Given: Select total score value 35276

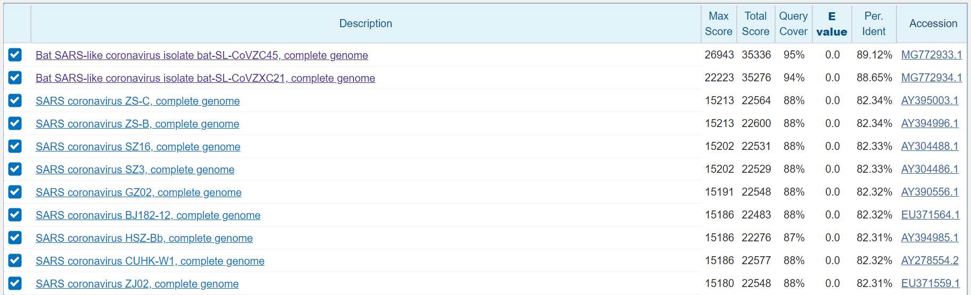Looking at the screenshot, I should [x=756, y=78].
